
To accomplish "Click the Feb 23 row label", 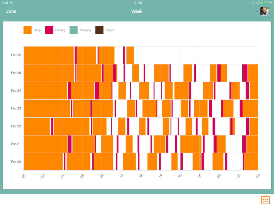I will tap(16, 108).
